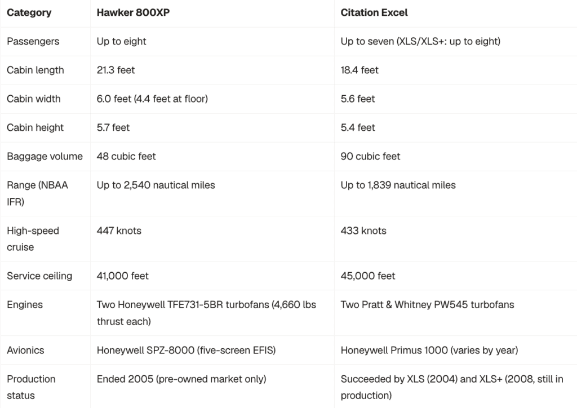Click the 45,000 feet service ceiling cell
The image size is (577, 408).
click(368, 276)
